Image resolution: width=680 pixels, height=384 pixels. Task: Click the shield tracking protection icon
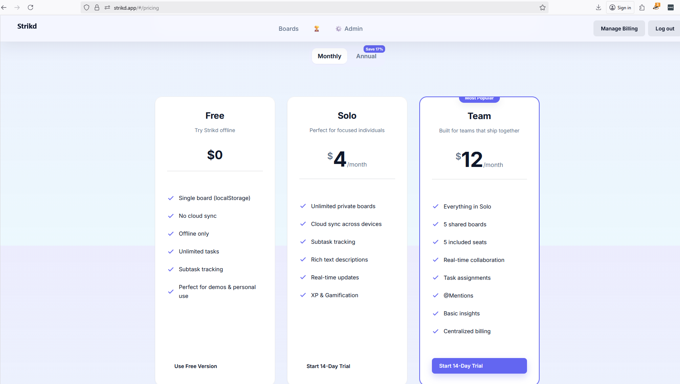coord(86,7)
